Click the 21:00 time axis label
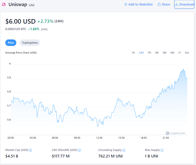This screenshot has height=165, width=196. tap(166, 138)
